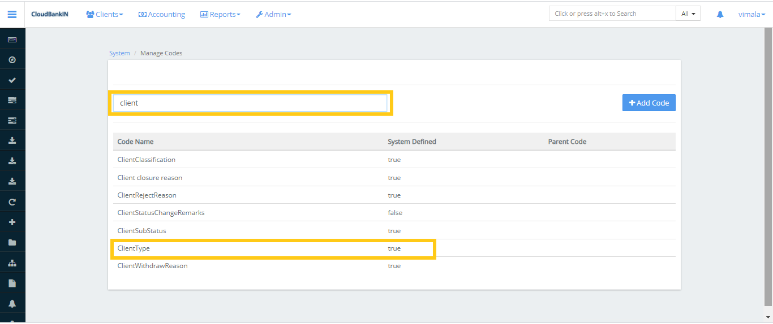
Task: Open the folder icon in left sidebar
Action: coord(12,242)
